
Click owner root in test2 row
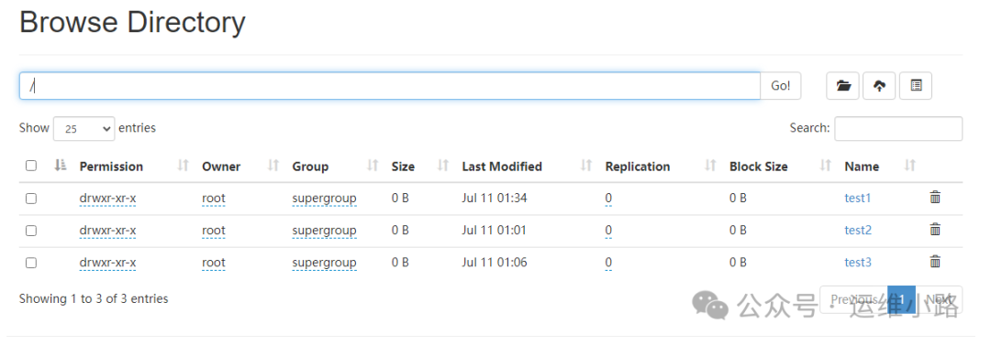[214, 231]
